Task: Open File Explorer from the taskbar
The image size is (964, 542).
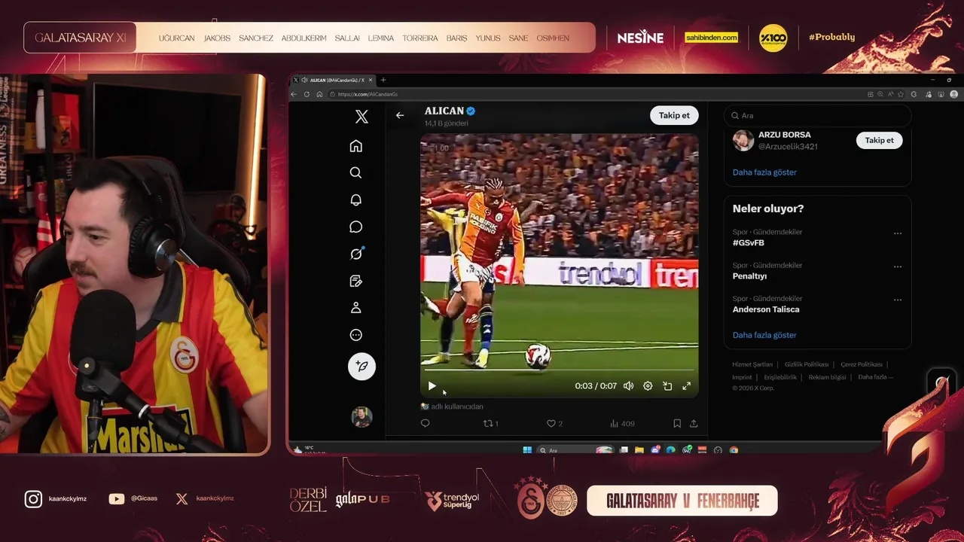Action: (639, 450)
